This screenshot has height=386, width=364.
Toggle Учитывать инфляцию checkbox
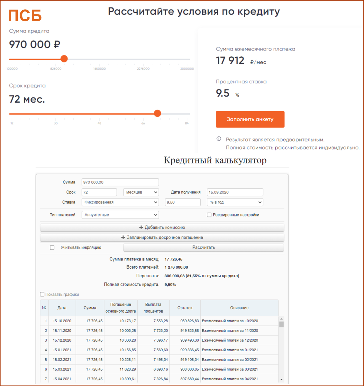click(x=52, y=247)
